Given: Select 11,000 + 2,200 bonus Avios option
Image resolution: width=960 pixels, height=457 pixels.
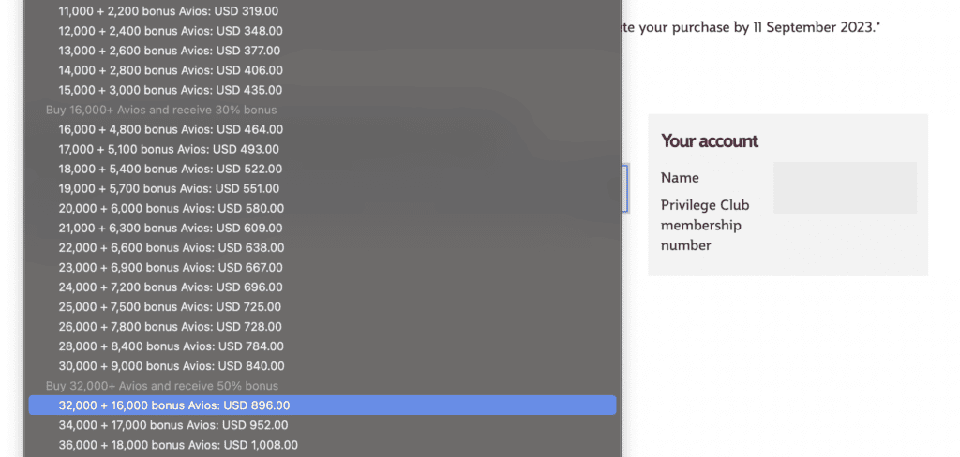Looking at the screenshot, I should point(169,11).
